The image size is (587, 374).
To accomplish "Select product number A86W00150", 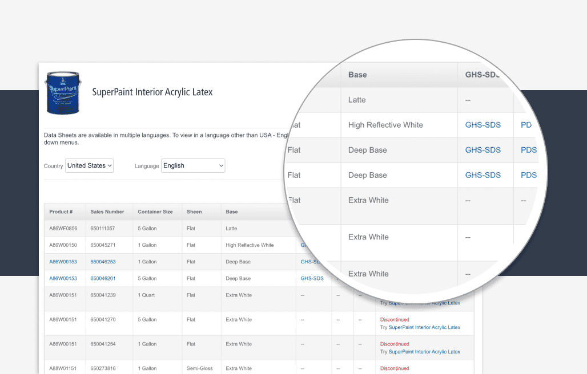I will click(63, 246).
